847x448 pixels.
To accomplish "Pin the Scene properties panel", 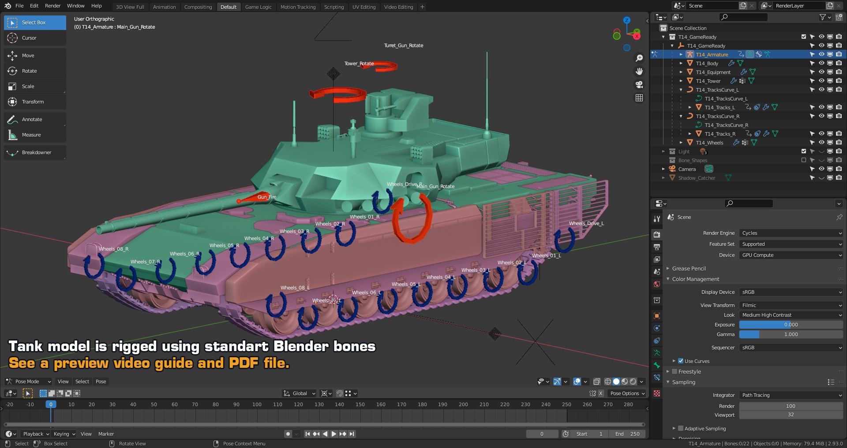I will 839,217.
